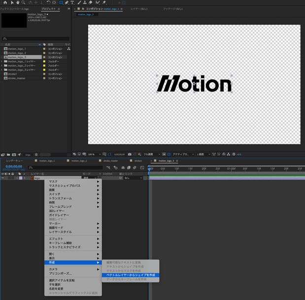Image resolution: width=305 pixels, height=300 pixels.
Task: Select the Eraser tool
Action: (91, 2)
